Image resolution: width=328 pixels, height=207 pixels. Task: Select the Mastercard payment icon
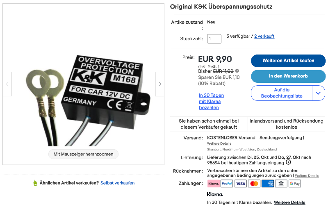click(254, 184)
